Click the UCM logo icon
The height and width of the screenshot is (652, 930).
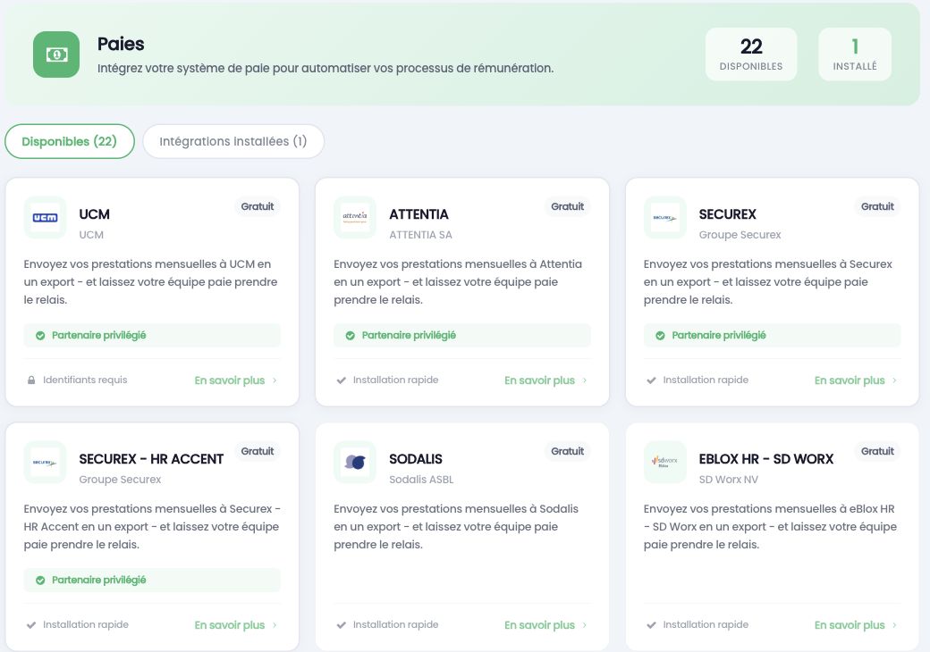pos(45,217)
